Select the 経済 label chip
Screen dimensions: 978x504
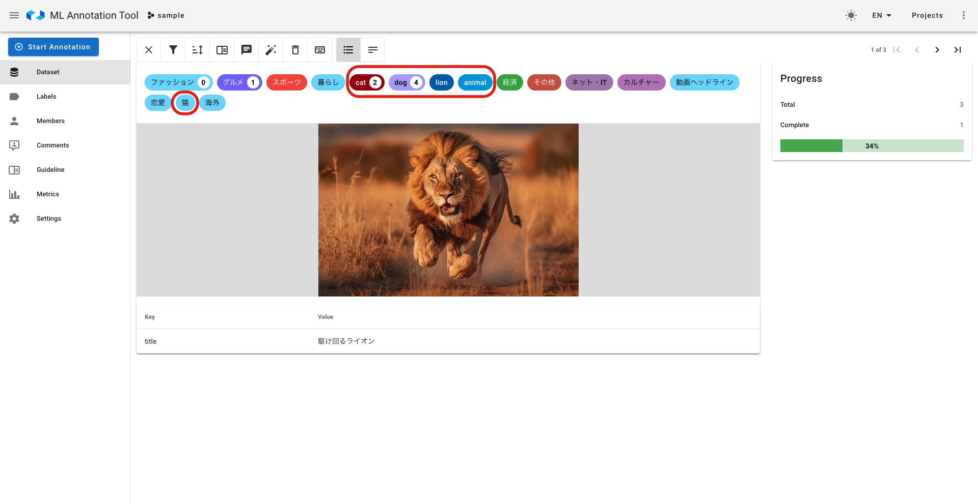510,82
